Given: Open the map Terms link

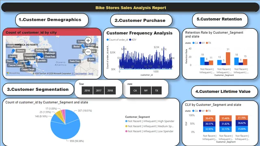Looking at the screenshot, I should click(91, 73).
